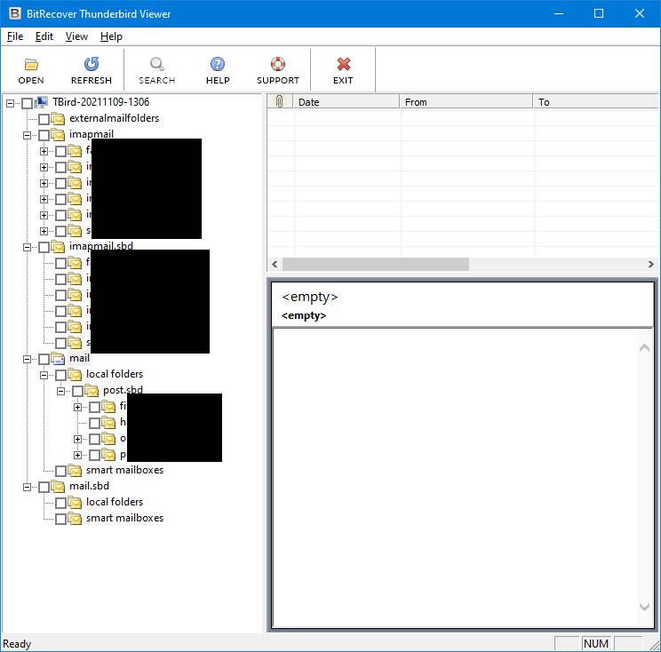Sort by the Date column header
Screen dimensions: 661x652
click(346, 101)
